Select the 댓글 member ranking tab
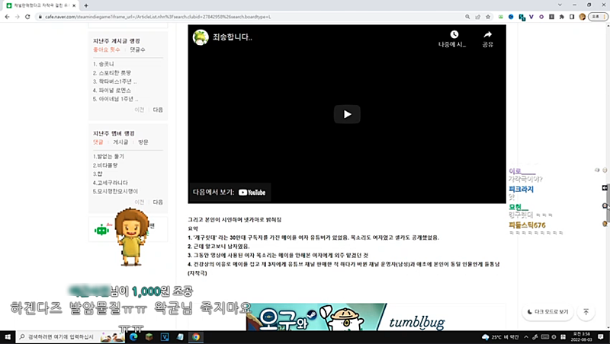 click(98, 142)
